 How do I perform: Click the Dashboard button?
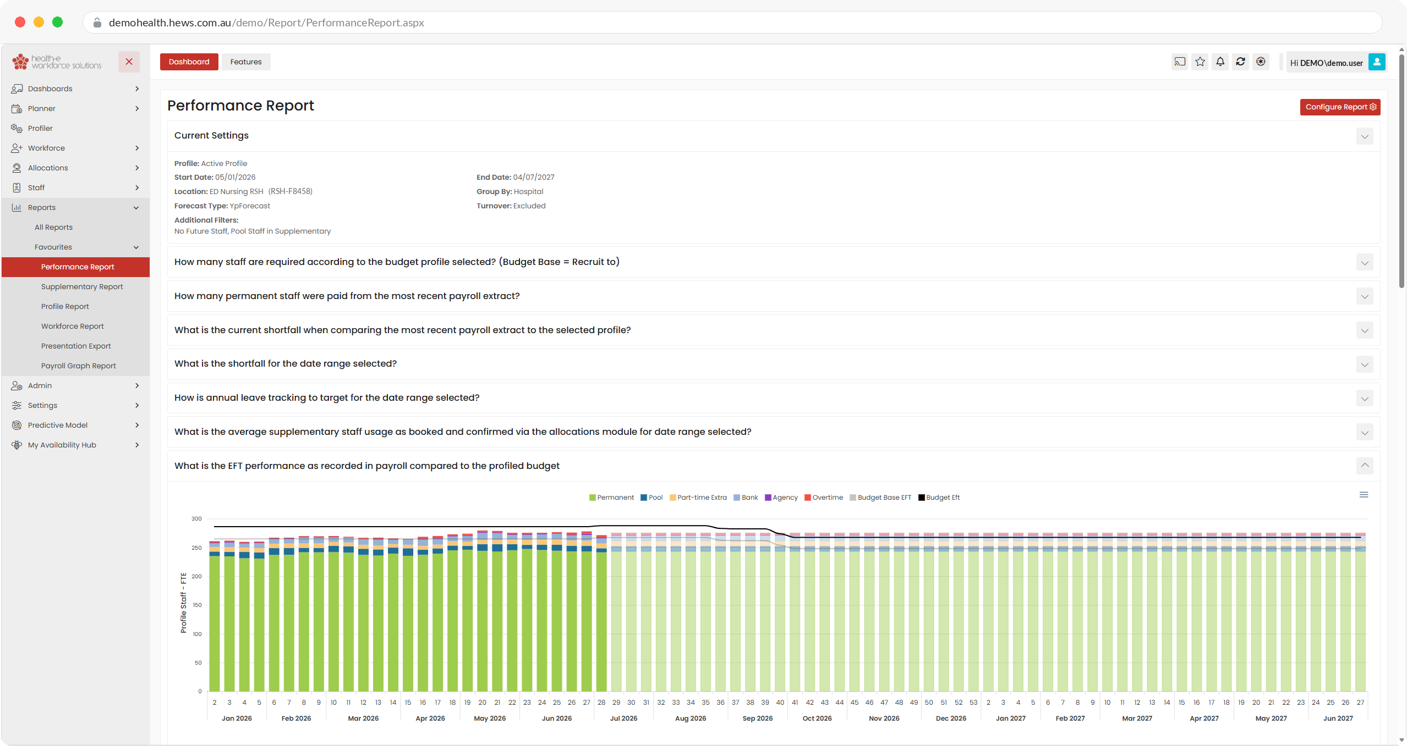coord(189,62)
